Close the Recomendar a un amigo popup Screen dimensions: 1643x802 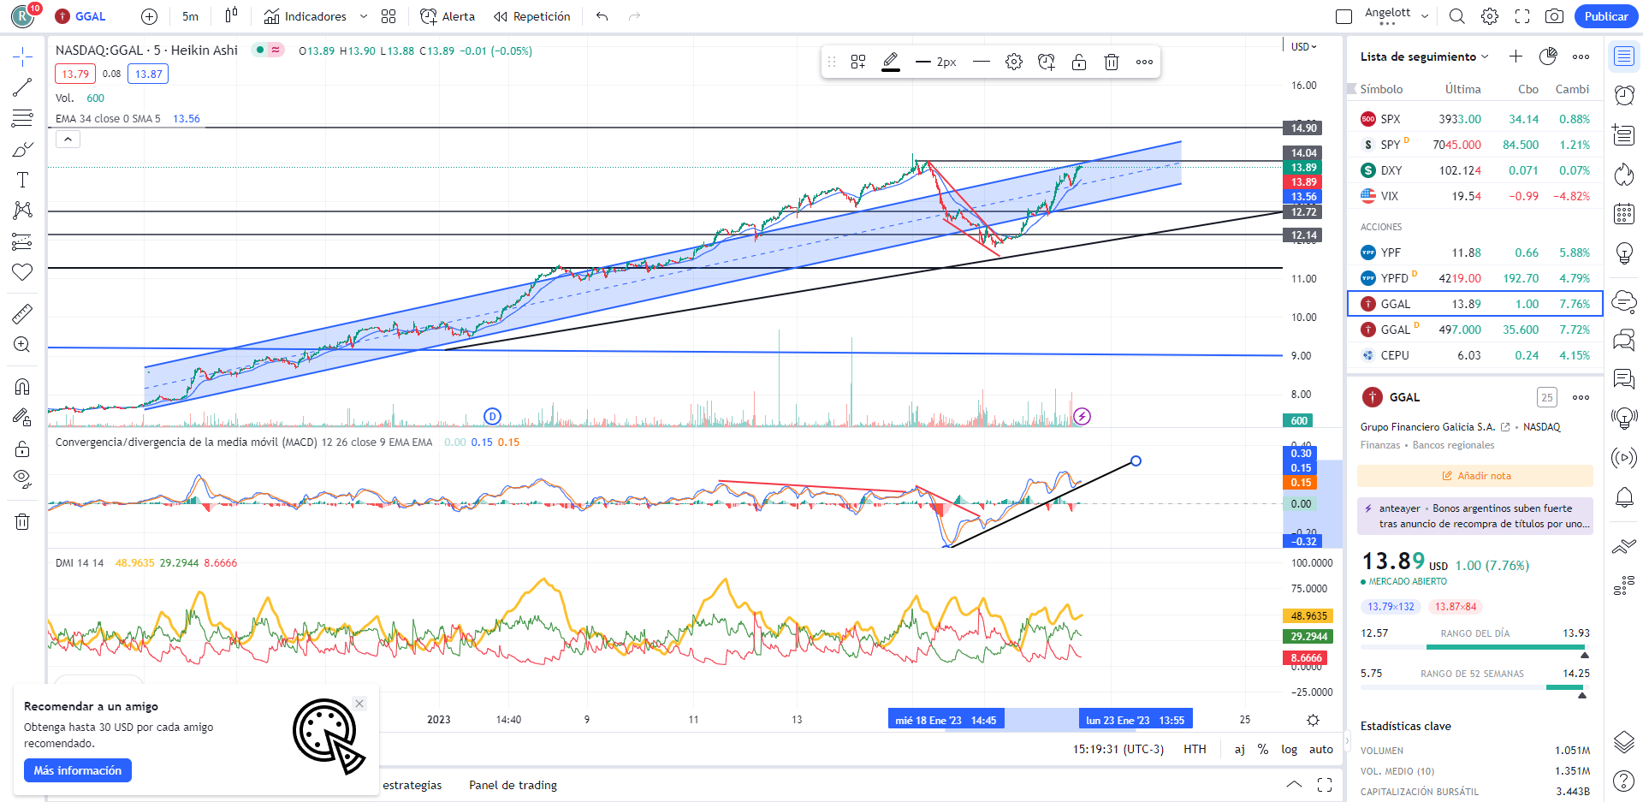(359, 704)
